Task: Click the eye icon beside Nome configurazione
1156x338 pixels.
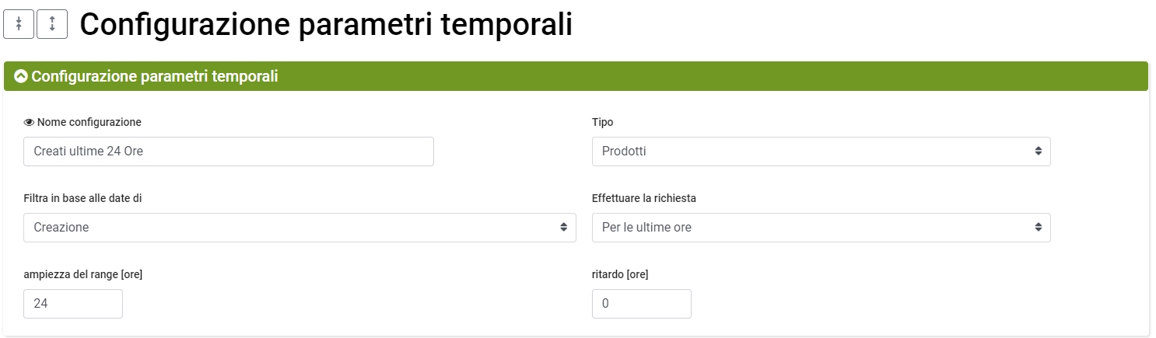Action: (x=30, y=122)
